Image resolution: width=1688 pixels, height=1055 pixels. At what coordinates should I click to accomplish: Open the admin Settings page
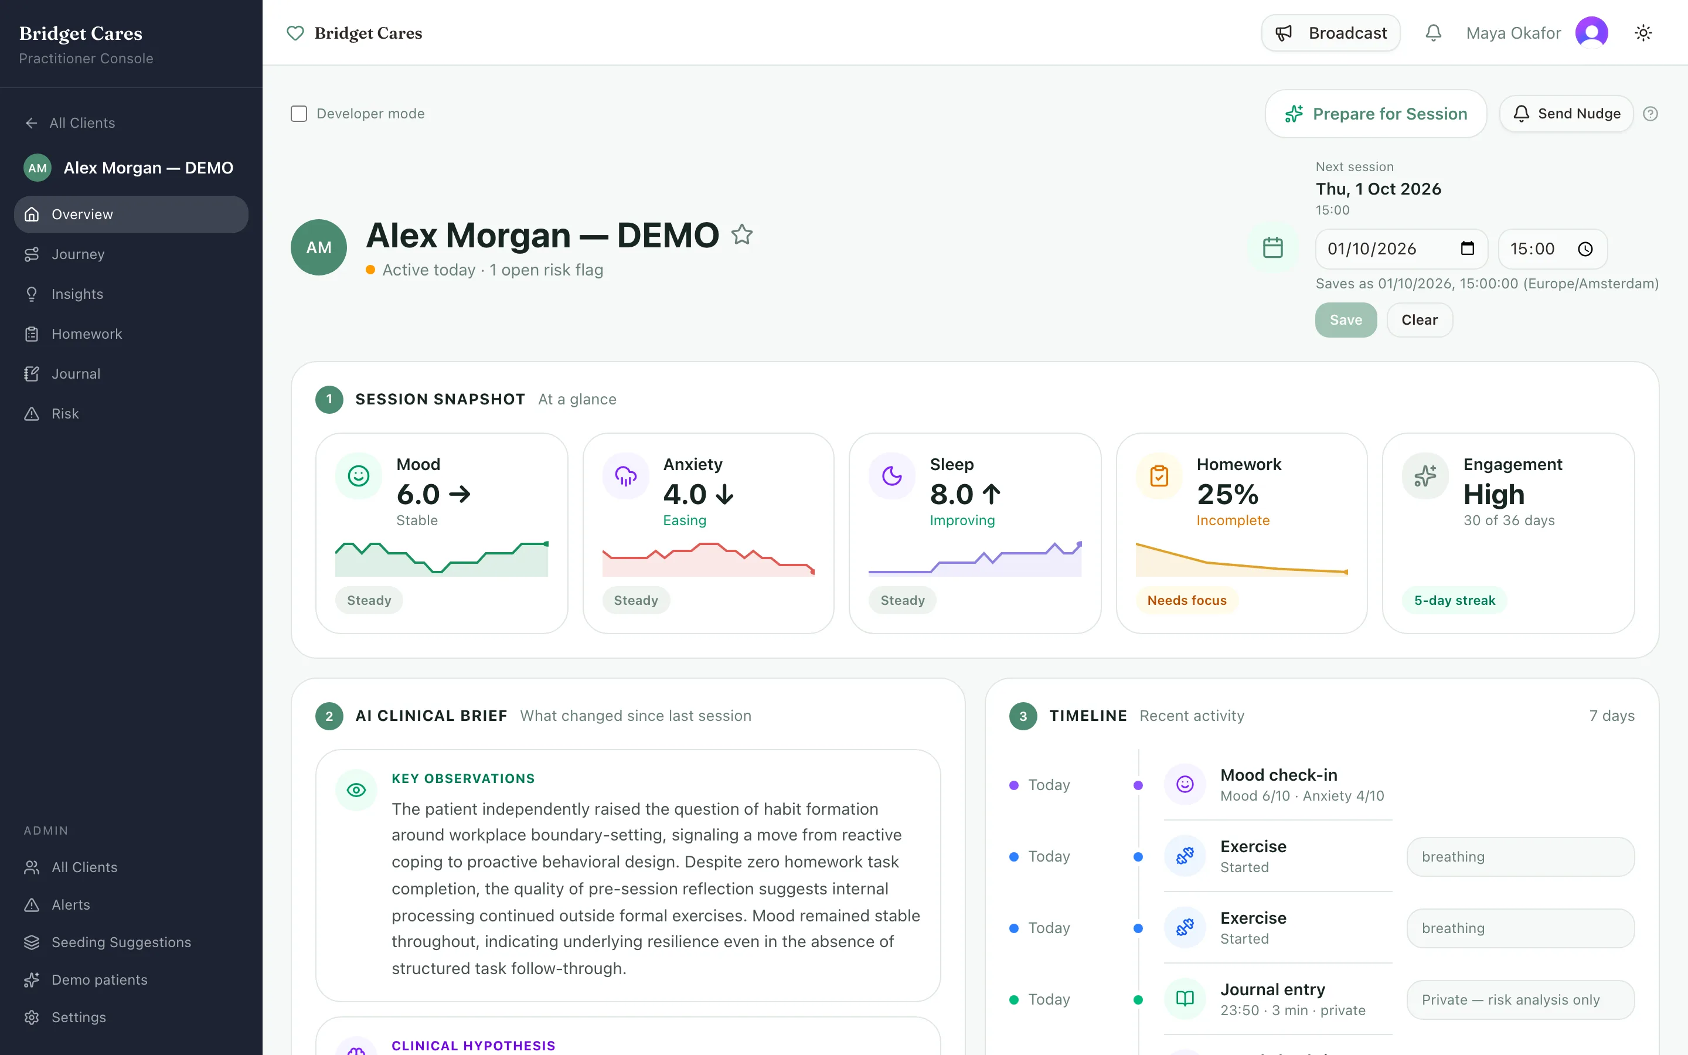[x=131, y=1017]
